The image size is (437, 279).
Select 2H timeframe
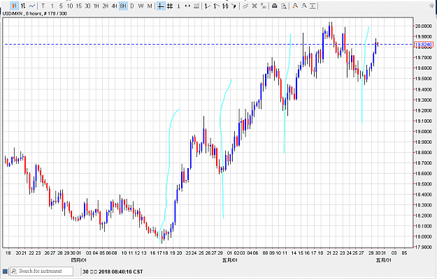point(106,6)
